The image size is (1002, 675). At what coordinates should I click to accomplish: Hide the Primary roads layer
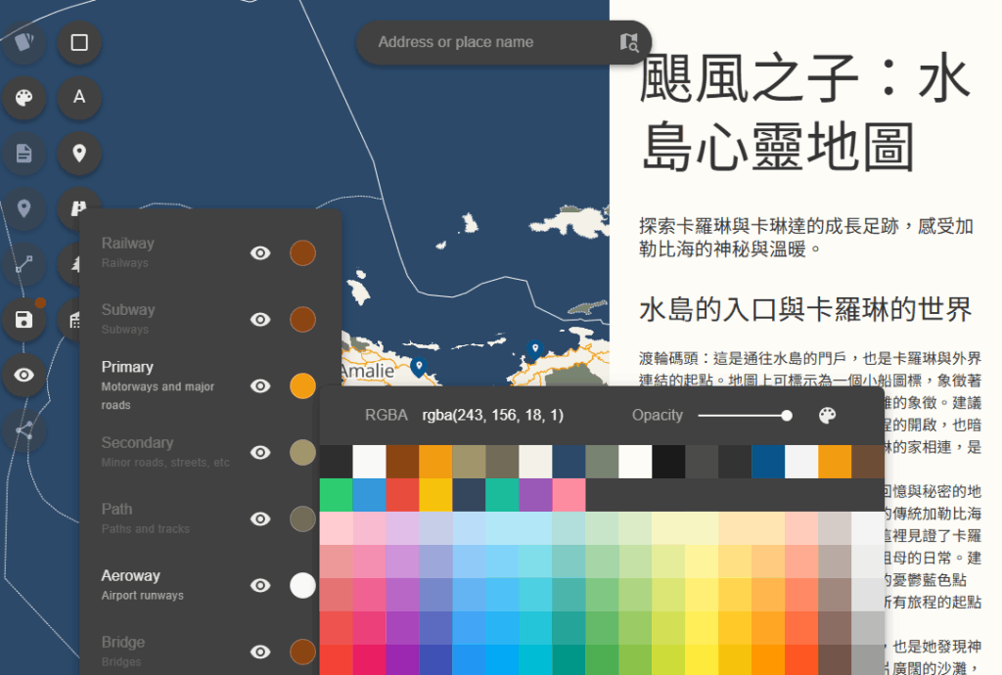(x=260, y=385)
